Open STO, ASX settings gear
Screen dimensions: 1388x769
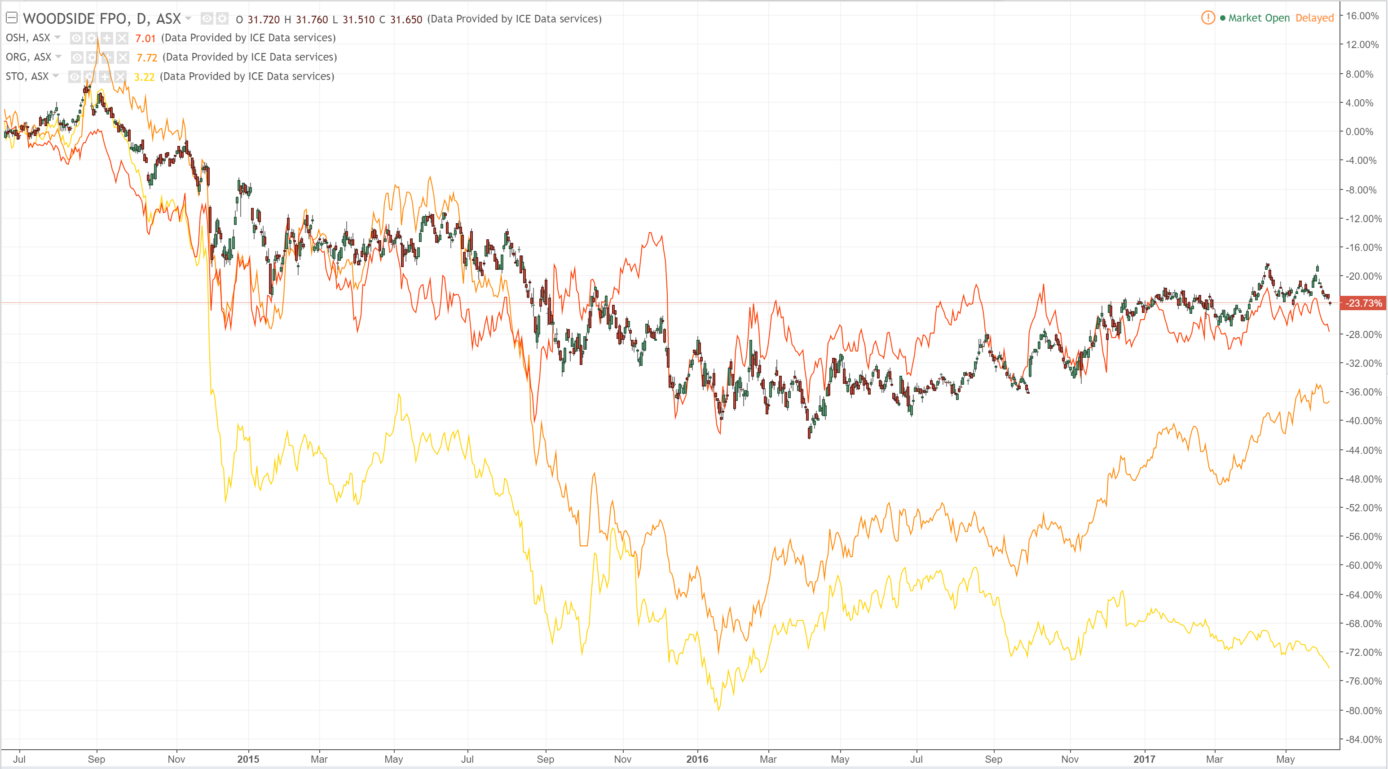pyautogui.click(x=89, y=76)
